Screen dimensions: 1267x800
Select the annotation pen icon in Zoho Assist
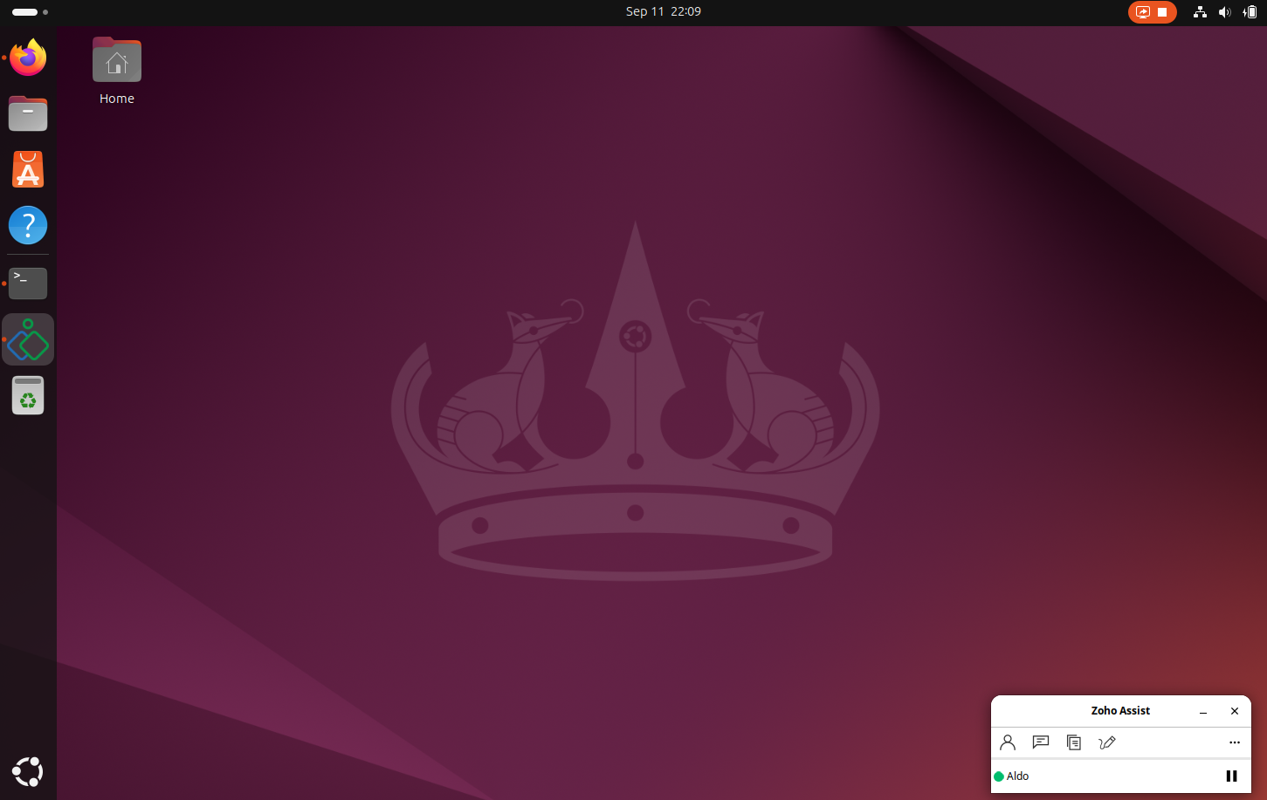(x=1107, y=742)
